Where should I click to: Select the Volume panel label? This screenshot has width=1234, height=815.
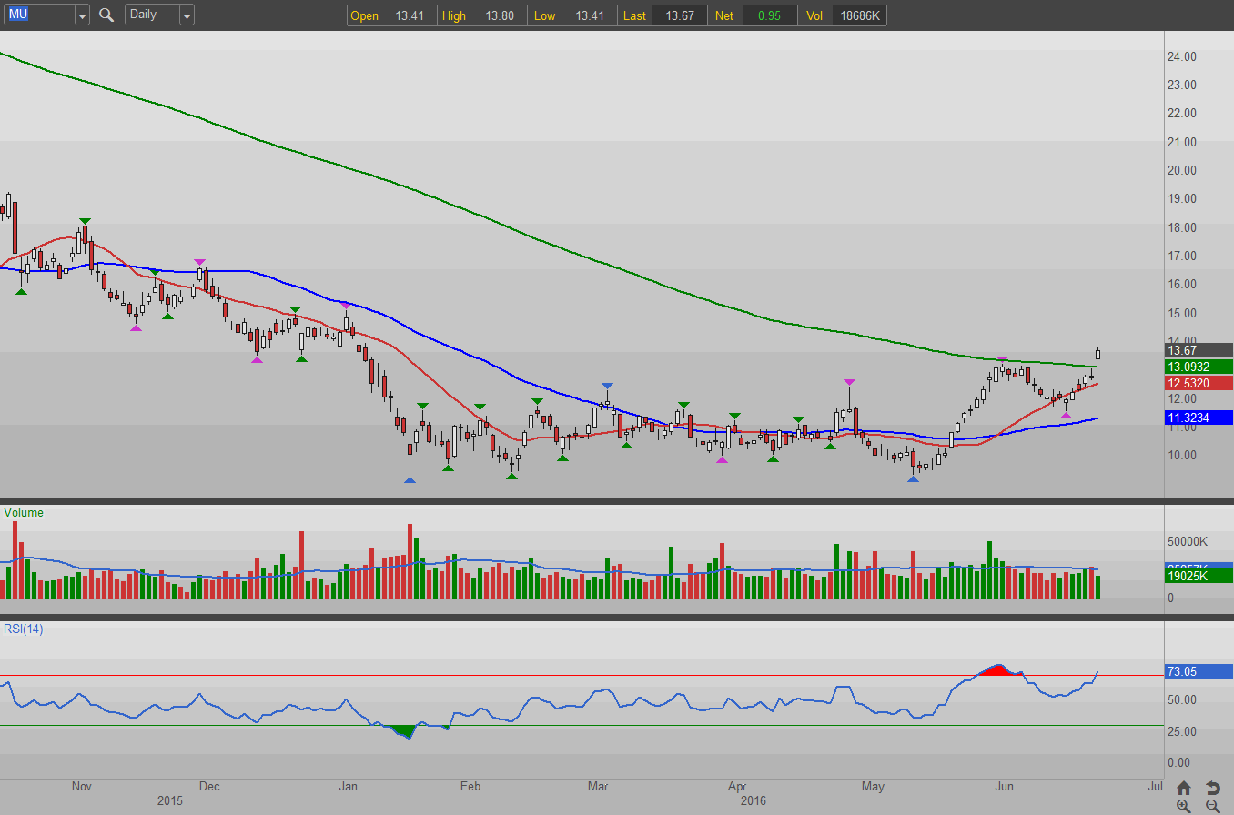(24, 513)
